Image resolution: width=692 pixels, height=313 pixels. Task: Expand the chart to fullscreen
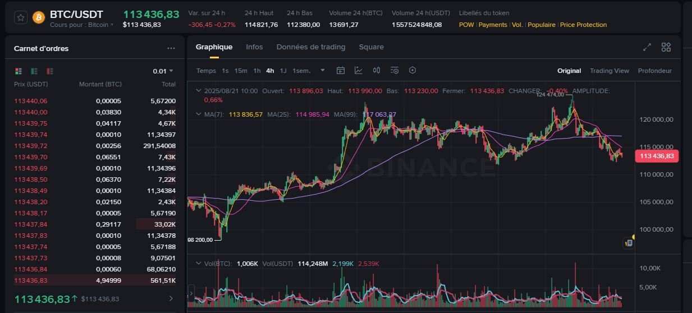click(647, 47)
